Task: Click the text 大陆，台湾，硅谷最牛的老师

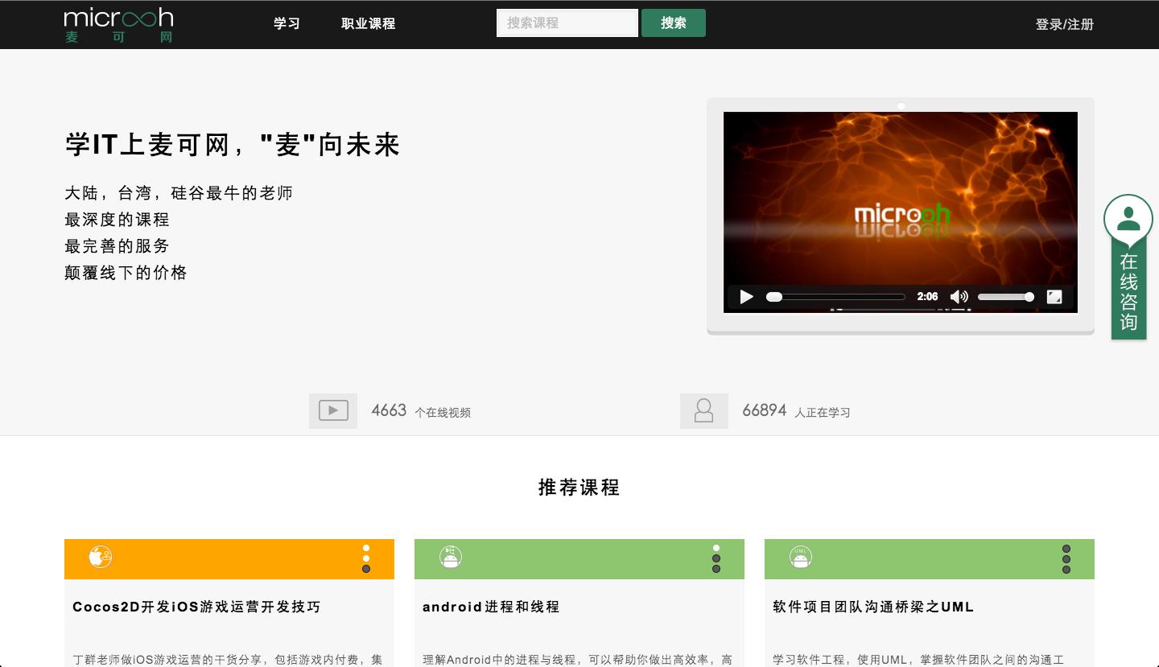Action: [x=179, y=193]
